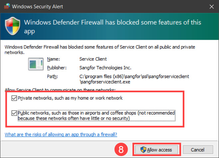Cancel the firewall alert
This screenshot has width=219, height=158.
coord(198,150)
